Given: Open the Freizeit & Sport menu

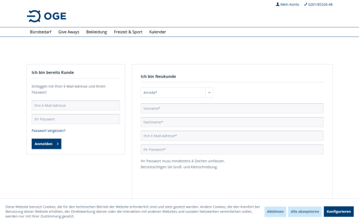Looking at the screenshot, I should [128, 32].
